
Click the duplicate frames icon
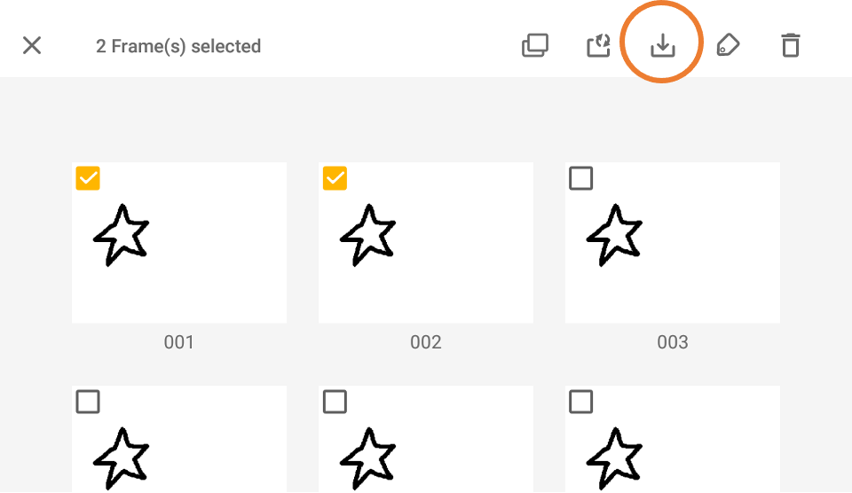535,45
